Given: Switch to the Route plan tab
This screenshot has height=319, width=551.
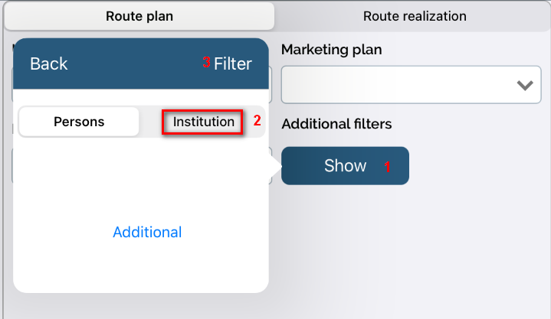Looking at the screenshot, I should (139, 16).
